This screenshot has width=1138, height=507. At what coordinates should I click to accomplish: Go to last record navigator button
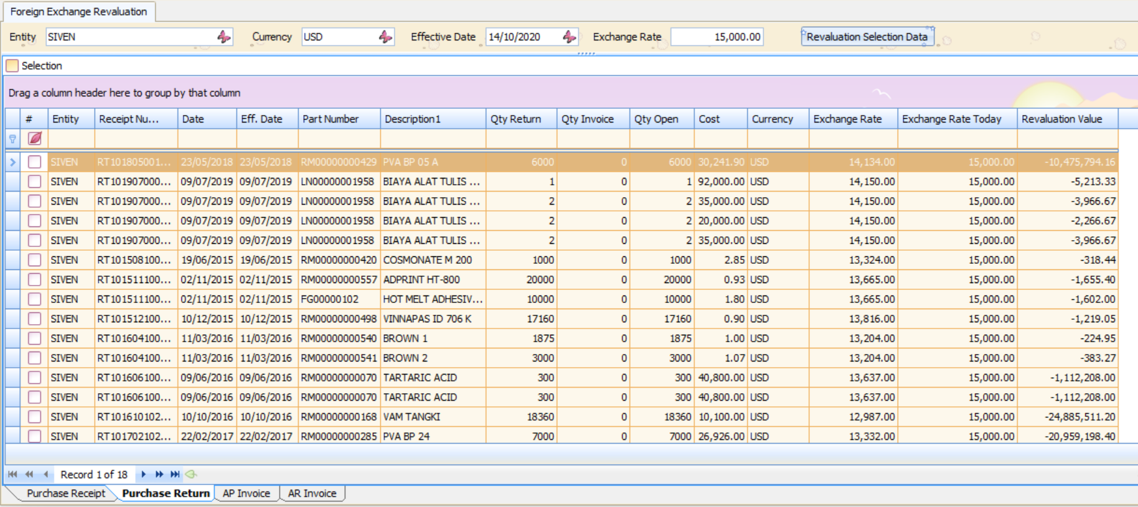tap(176, 474)
